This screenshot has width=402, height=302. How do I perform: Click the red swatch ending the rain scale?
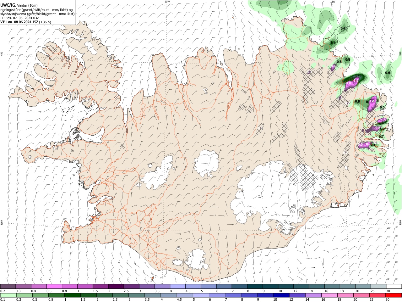coord(394,295)
